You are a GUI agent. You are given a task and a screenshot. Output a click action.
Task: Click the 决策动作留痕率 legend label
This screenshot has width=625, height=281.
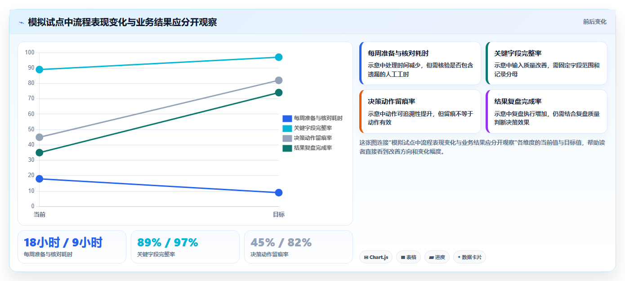(x=313, y=138)
